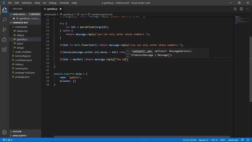Click the horizontal editor scrollbar
Image resolution: width=252 pixels, height=142 pixels.
coord(142,137)
